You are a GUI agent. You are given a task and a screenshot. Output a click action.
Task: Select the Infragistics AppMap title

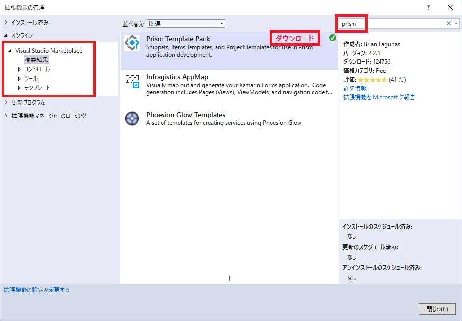coord(177,77)
